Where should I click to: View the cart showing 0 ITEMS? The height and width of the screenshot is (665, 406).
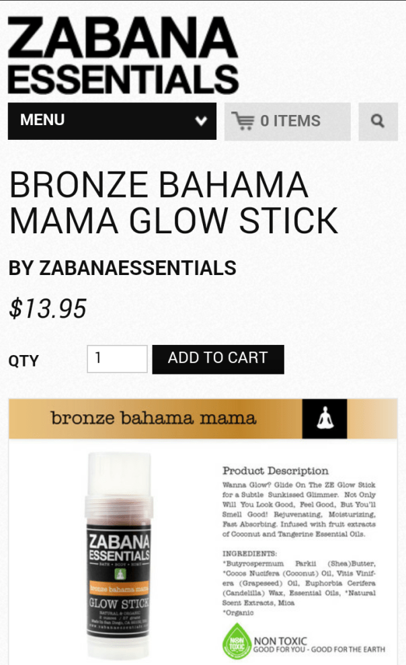tap(290, 121)
